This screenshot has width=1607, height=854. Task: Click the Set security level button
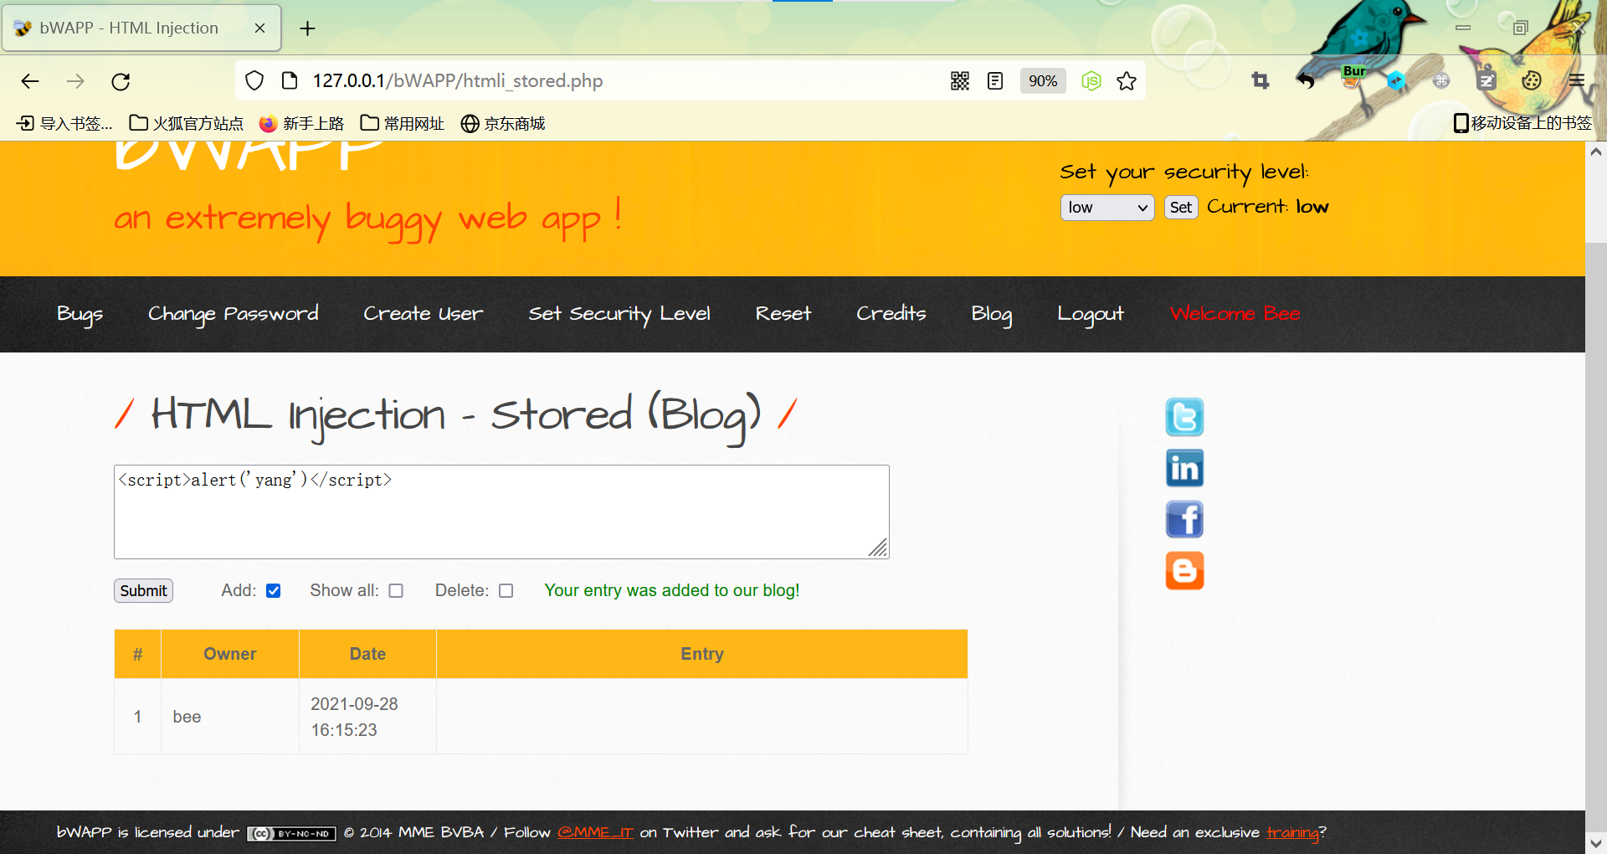(x=1181, y=208)
